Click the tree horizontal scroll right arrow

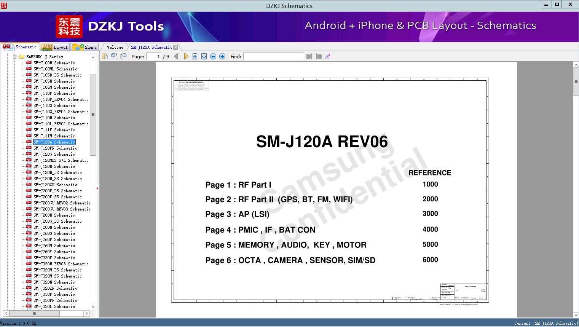click(86, 313)
